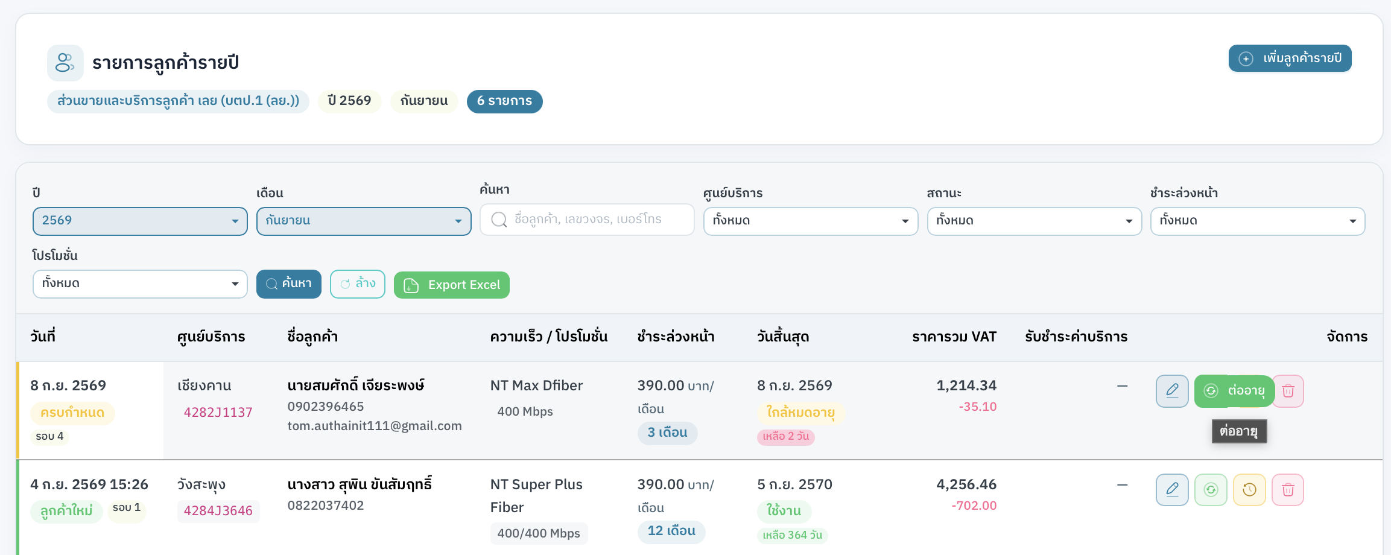1391x555 pixels.
Task: Renew subscription for นางสาว สุพิน ขันสัมฤทธิ์
Action: [1211, 490]
